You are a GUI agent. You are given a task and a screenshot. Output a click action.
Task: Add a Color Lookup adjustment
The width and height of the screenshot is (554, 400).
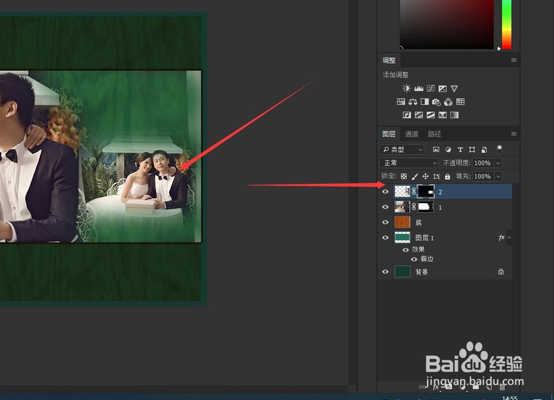point(460,102)
